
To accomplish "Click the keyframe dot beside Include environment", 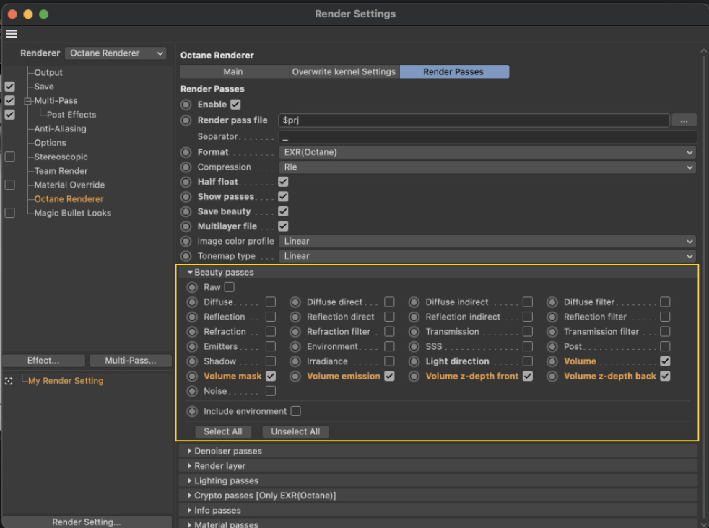I will click(192, 411).
